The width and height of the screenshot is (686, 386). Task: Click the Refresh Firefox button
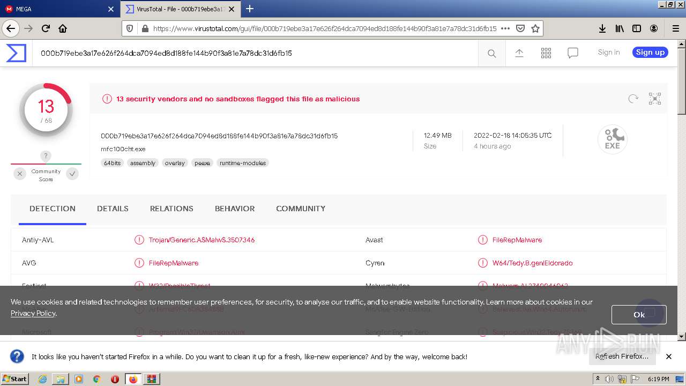pos(622,357)
